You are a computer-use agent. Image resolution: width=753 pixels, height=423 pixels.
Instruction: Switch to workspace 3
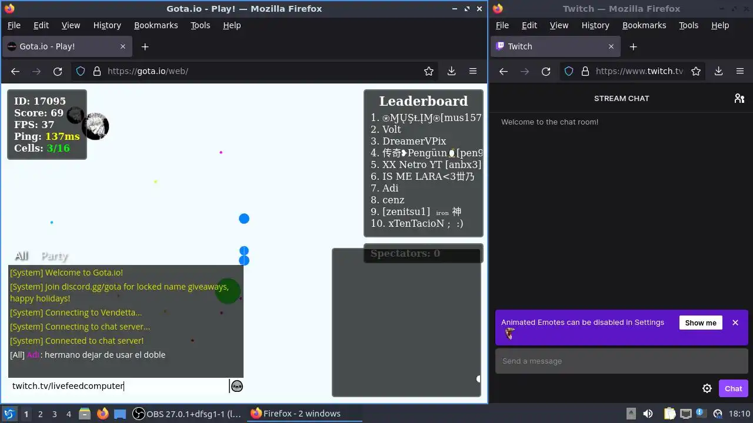point(55,414)
